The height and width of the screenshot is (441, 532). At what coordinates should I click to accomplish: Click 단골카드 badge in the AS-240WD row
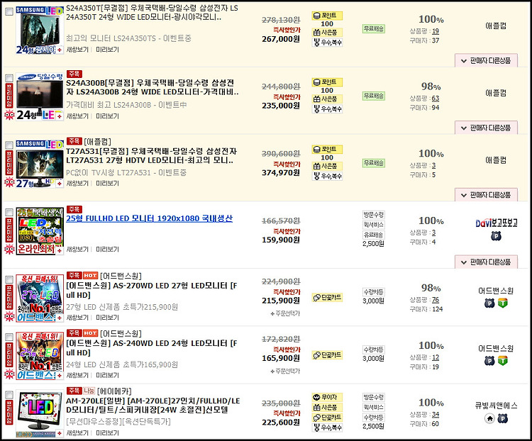(x=327, y=355)
